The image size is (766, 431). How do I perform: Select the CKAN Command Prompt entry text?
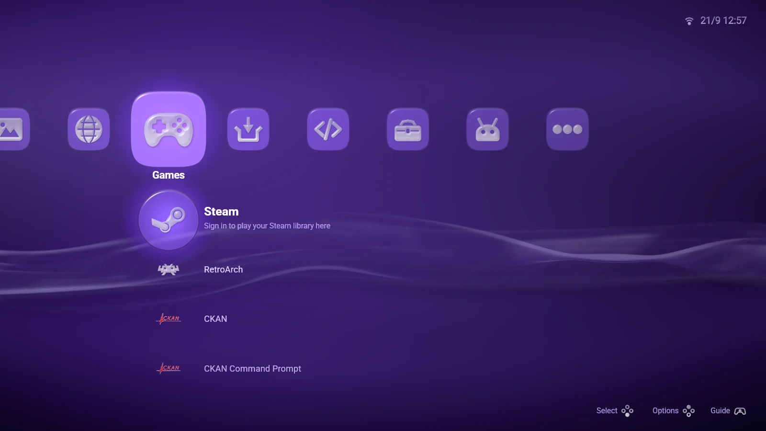point(252,369)
